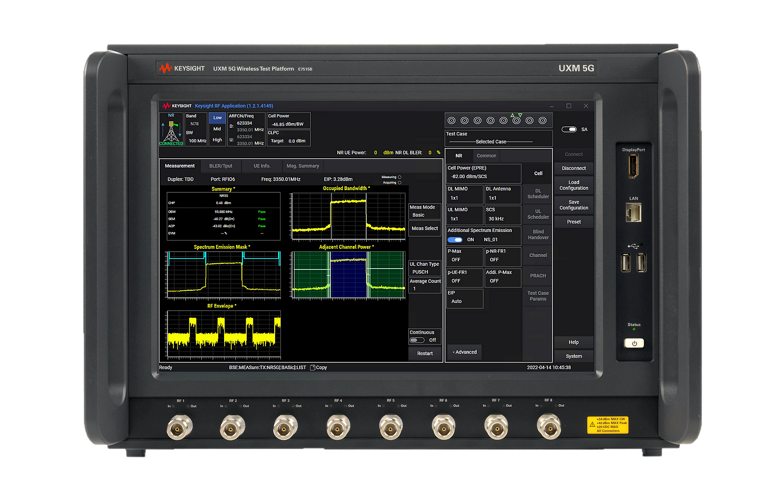
Task: Enable the Continuous measurement toggle
Action: click(417, 340)
